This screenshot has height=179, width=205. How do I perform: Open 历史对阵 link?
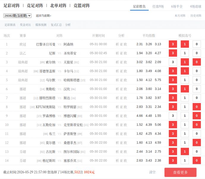(196, 16)
